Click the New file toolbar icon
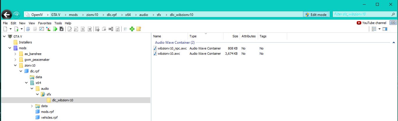This screenshot has width=398, height=121. click(x=5, y=29)
